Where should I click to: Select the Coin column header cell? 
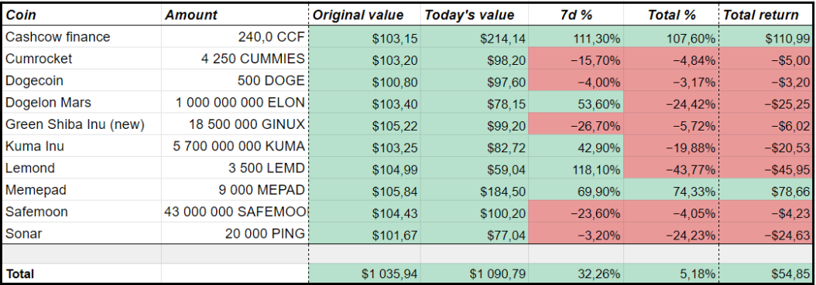coord(82,15)
